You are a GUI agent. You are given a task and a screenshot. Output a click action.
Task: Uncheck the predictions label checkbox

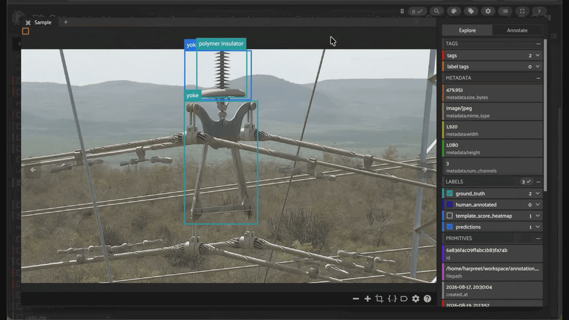tap(450, 227)
